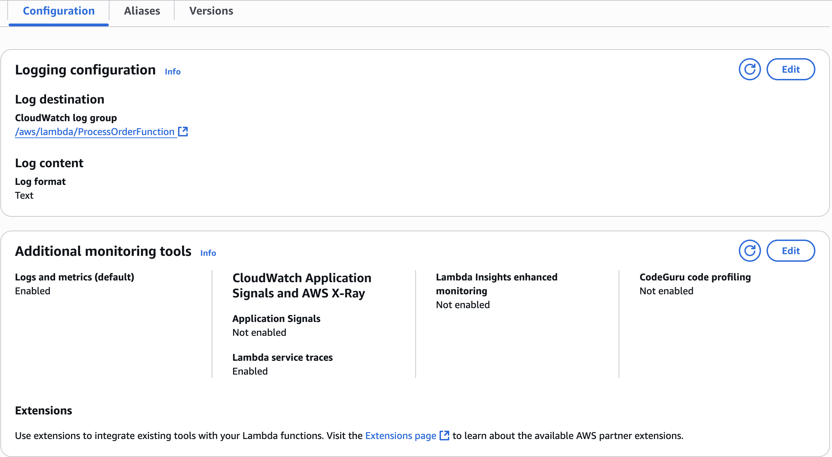Click the Logging configuration heading
The image size is (832, 457).
tap(85, 70)
